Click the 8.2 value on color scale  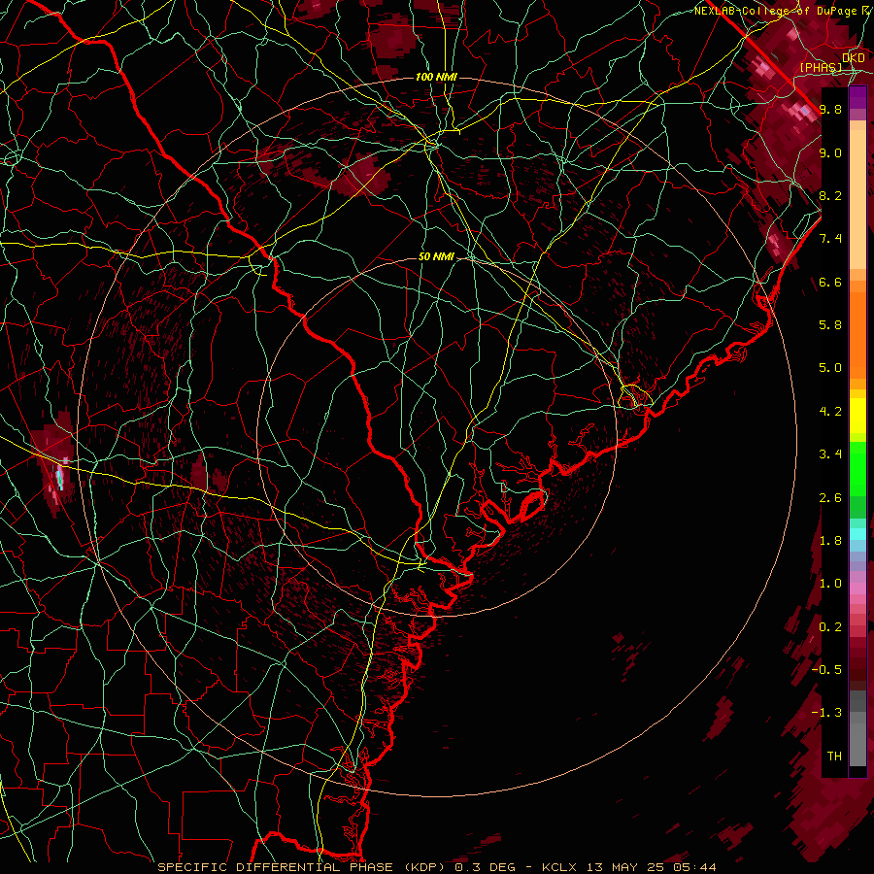tap(830, 195)
